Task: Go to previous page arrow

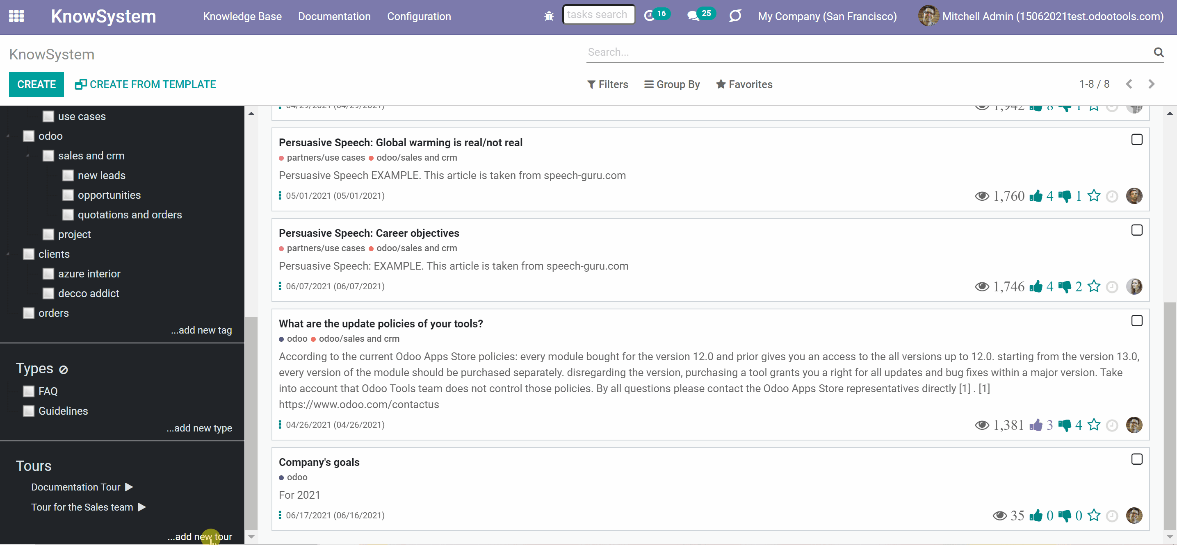Action: click(1129, 84)
